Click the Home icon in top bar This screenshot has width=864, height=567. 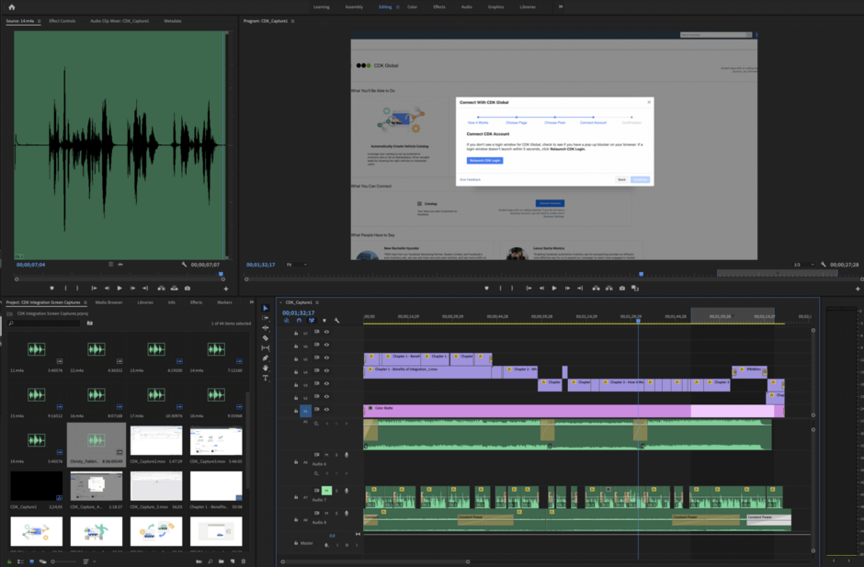coord(12,7)
